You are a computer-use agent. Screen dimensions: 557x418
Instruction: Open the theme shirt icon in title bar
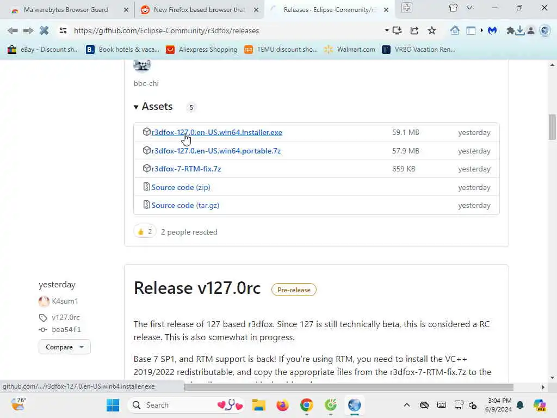(x=453, y=8)
